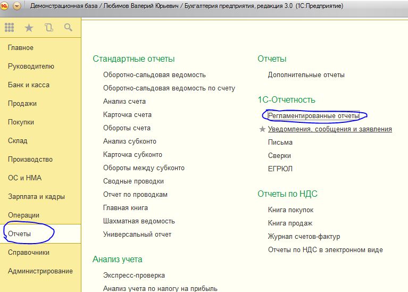Click the Отчеты group heading on right

click(x=272, y=59)
